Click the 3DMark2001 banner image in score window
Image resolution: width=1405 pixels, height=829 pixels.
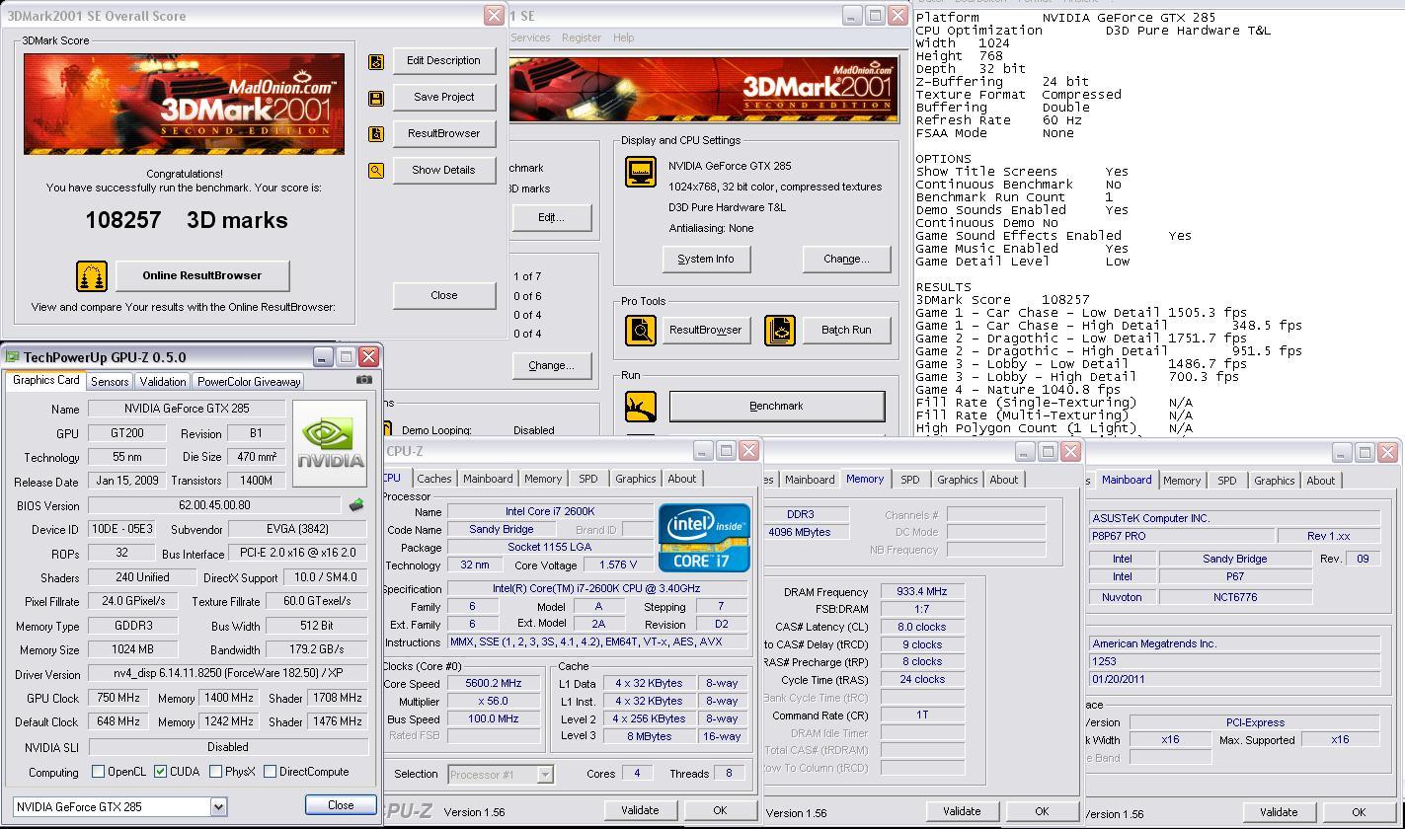(x=185, y=104)
